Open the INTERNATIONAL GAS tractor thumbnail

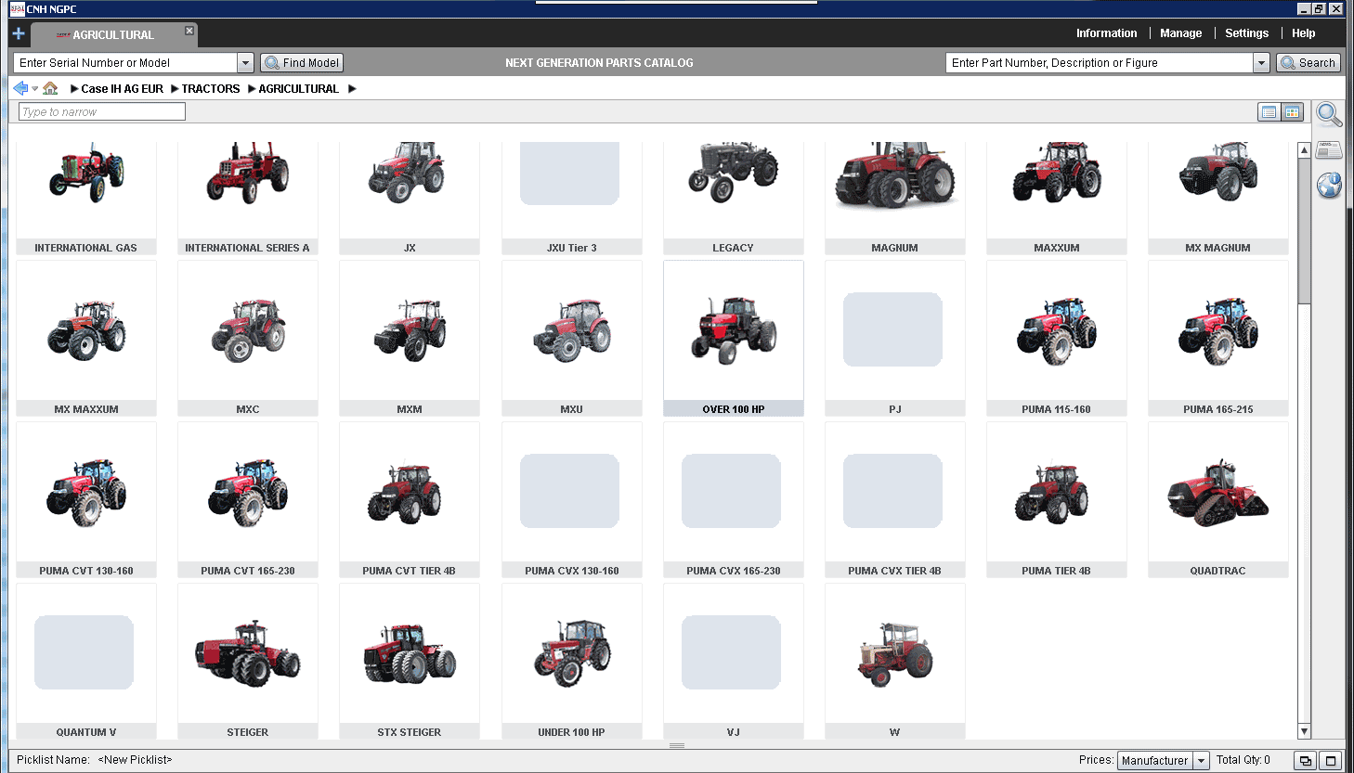[x=86, y=198]
